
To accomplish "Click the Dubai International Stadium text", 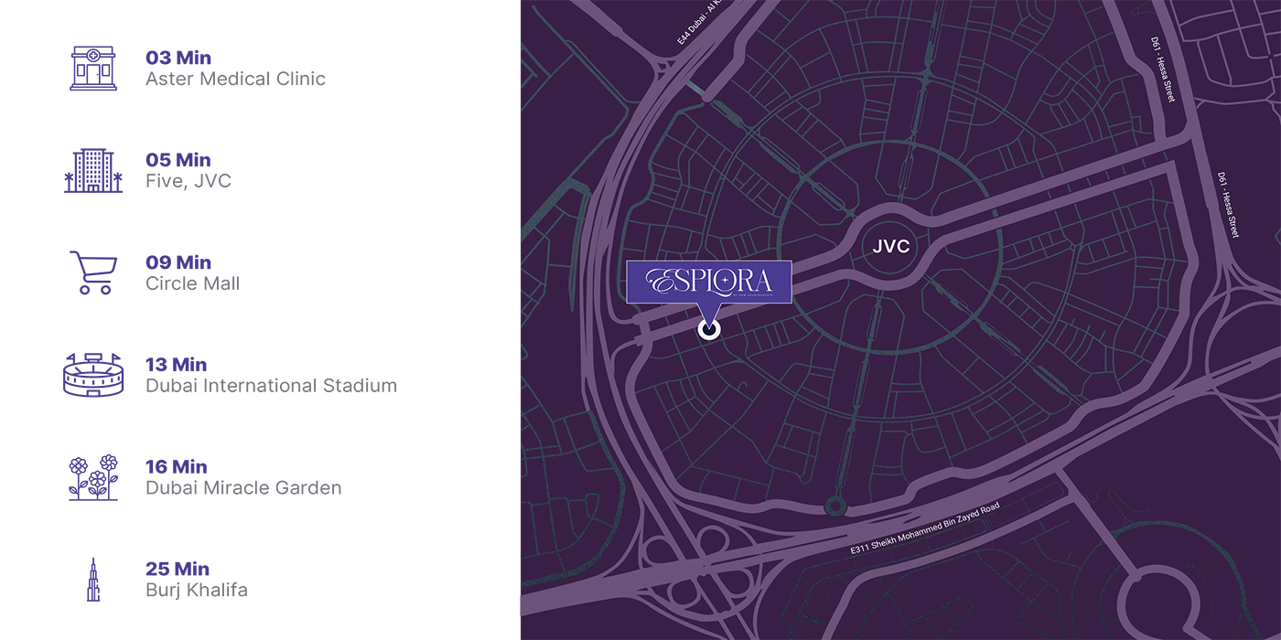I will 272,386.
